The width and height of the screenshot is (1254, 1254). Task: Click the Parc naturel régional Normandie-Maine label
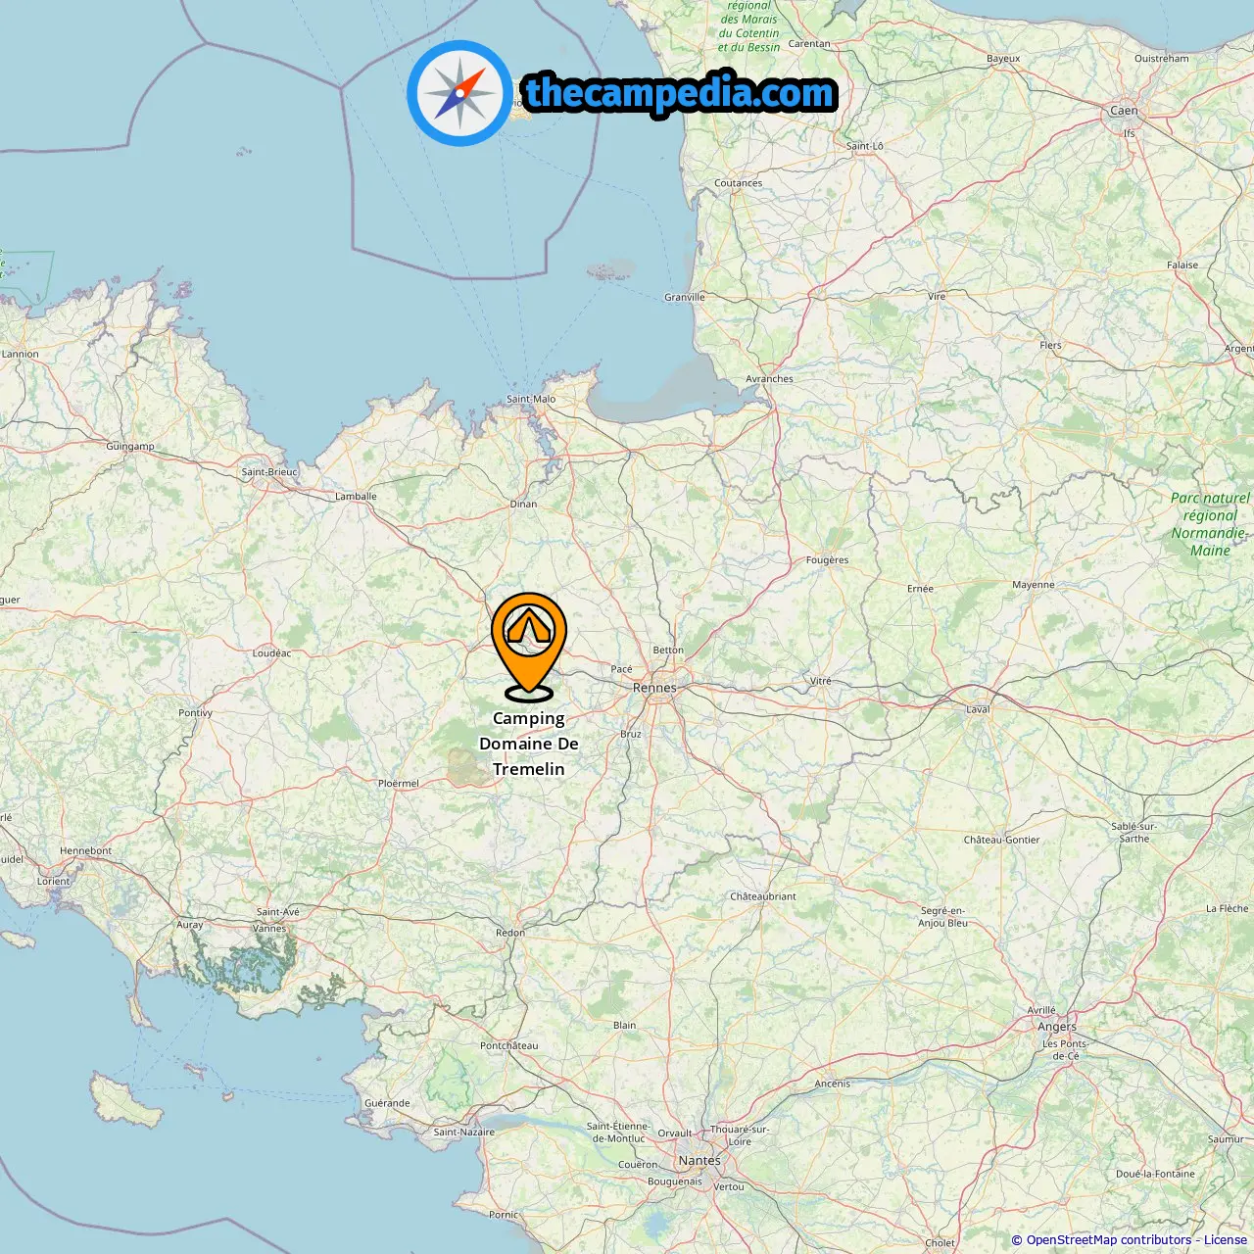click(1210, 524)
